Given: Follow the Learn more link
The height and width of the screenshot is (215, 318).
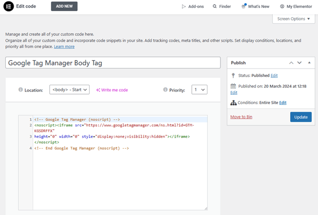Looking at the screenshot, I should [x=64, y=47].
